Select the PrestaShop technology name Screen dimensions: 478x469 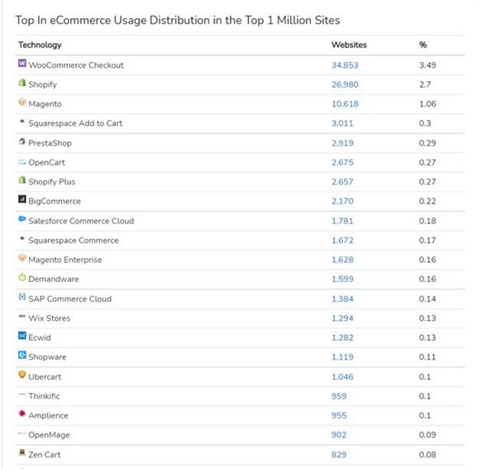[50, 143]
